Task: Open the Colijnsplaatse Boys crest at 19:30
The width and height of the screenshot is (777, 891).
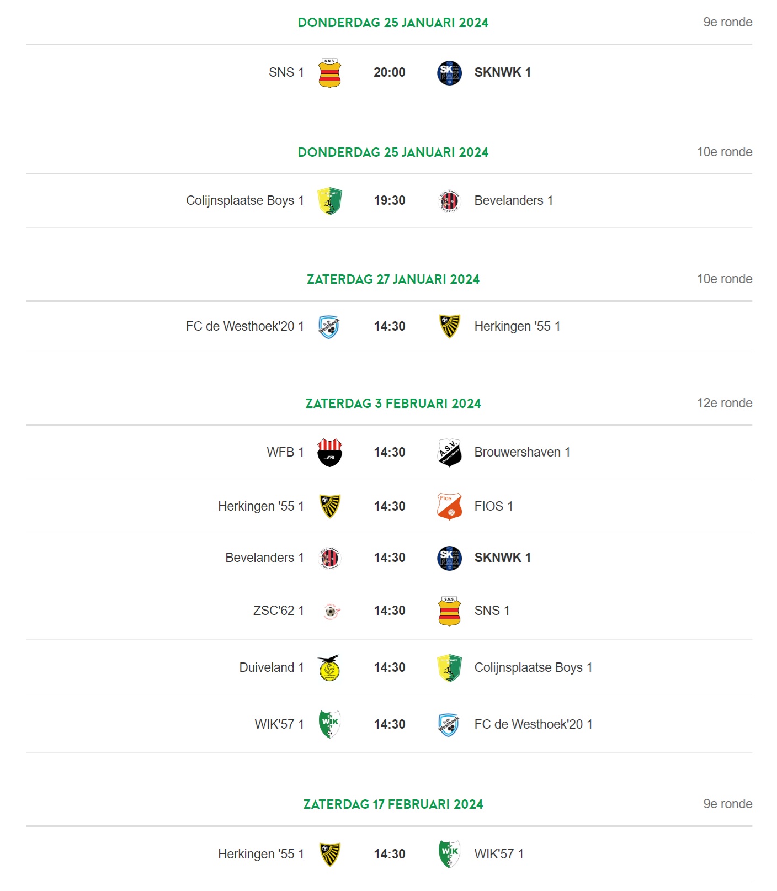Action: tap(329, 201)
